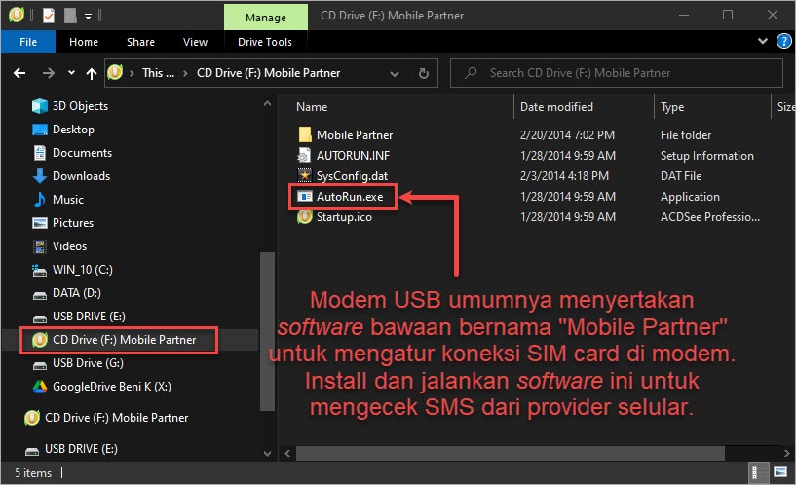Open the Customize Quick Access Toolbar dropdown
This screenshot has width=796, height=485.
click(88, 17)
